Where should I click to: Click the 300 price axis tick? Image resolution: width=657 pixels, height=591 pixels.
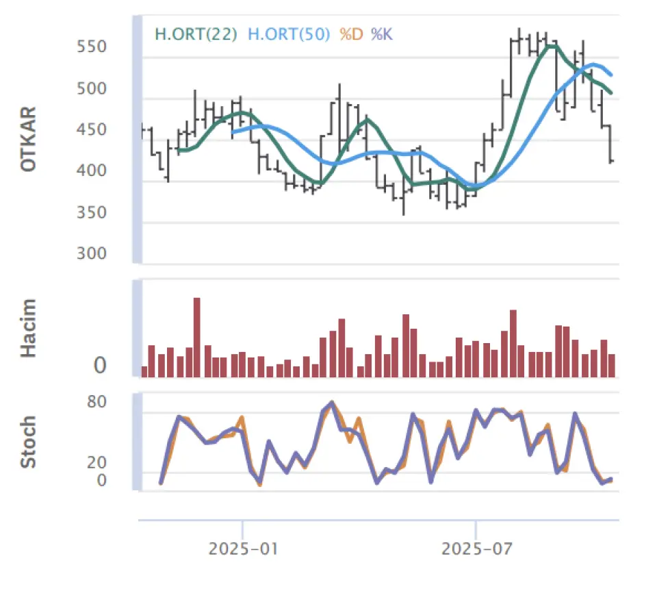pos(91,253)
